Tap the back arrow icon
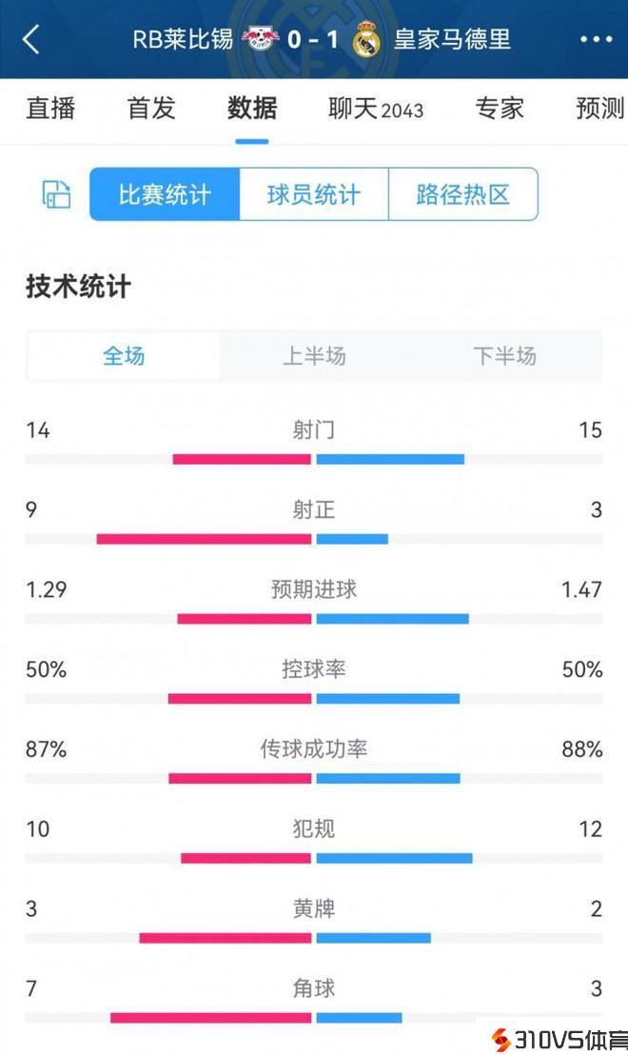Screen dimensions: 628x1055 (x=31, y=39)
